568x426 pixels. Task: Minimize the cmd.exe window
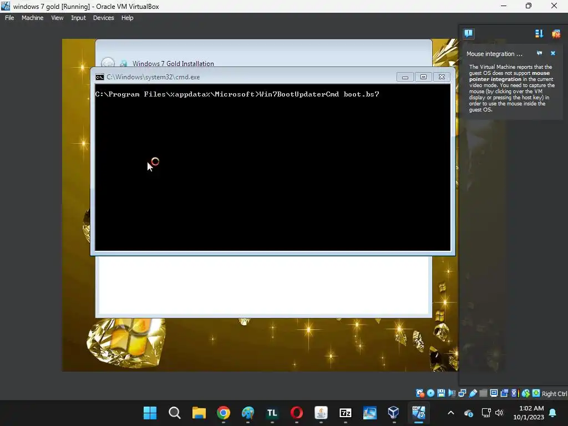click(x=405, y=77)
